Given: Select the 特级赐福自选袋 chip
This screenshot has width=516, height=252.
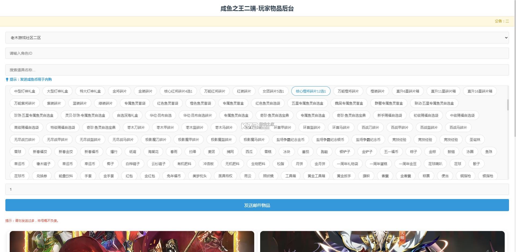Looking at the screenshot, I should point(63,127).
